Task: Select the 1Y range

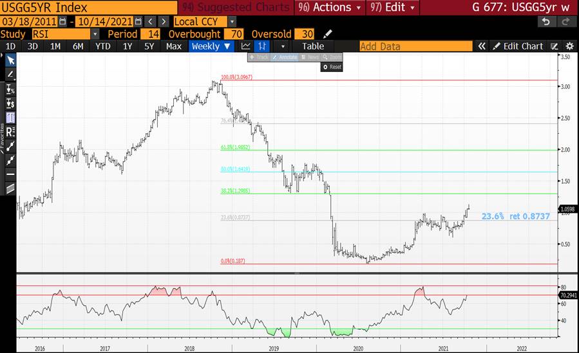Action: 128,46
